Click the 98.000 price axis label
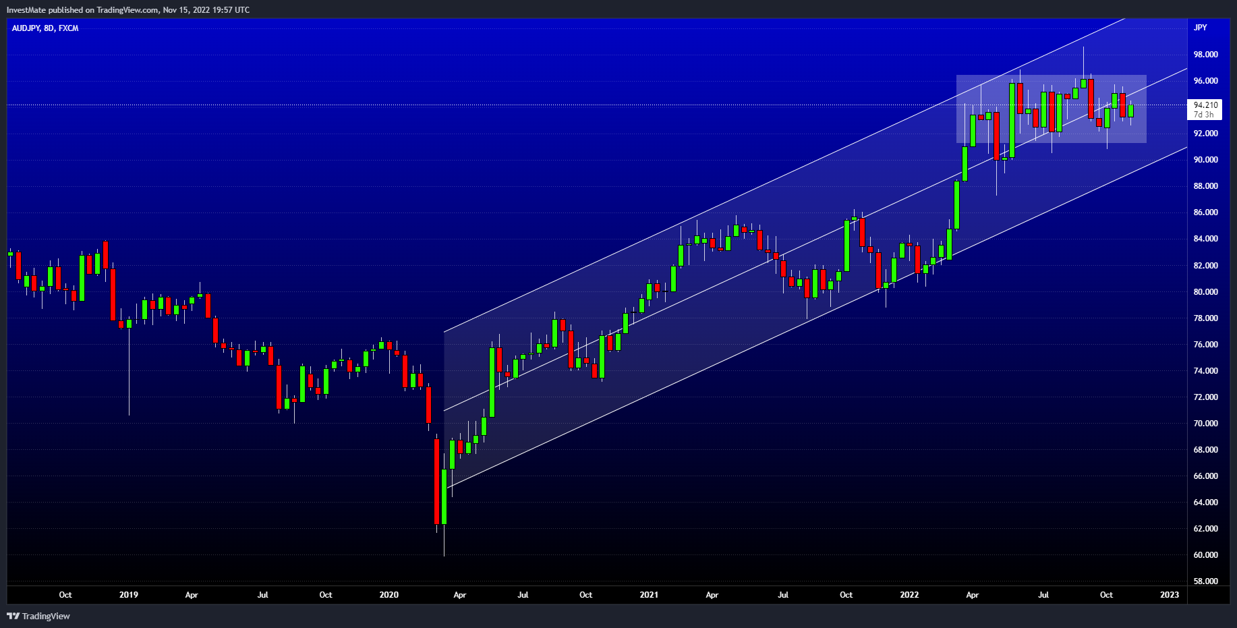Image resolution: width=1237 pixels, height=628 pixels. pyautogui.click(x=1205, y=55)
